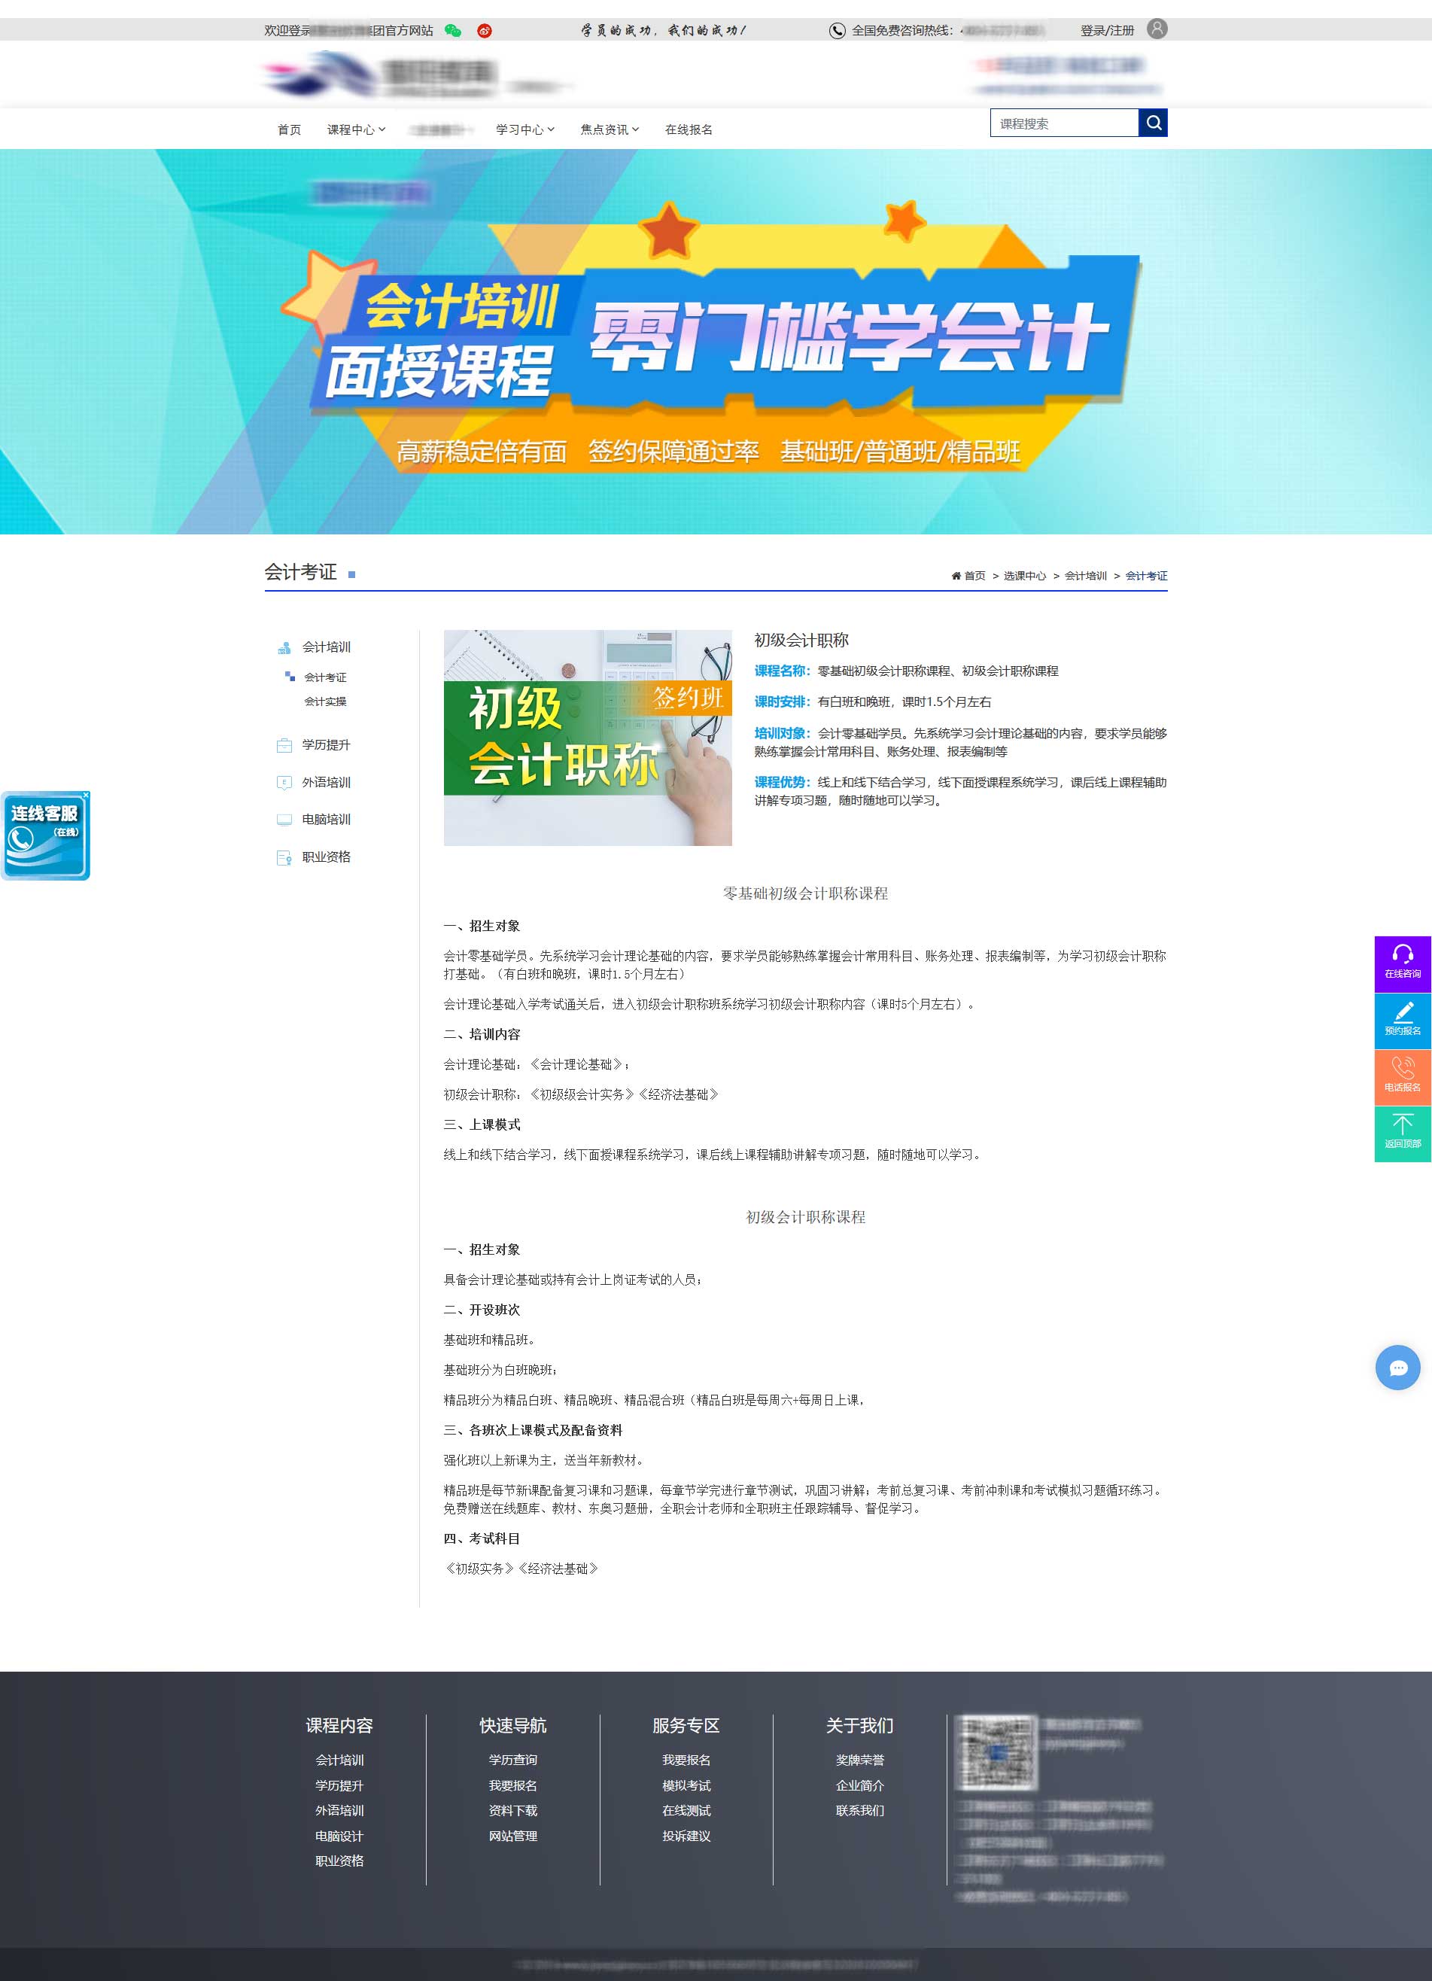
Task: Click into the 课程搜索 search field
Action: pos(1063,123)
